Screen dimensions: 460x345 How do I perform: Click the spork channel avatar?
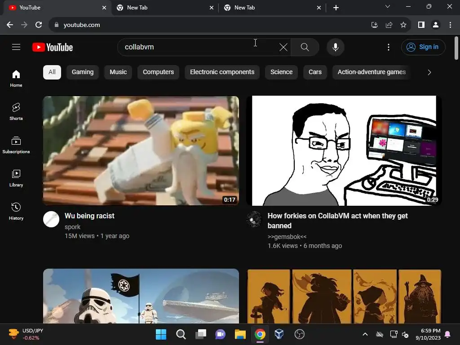51,219
